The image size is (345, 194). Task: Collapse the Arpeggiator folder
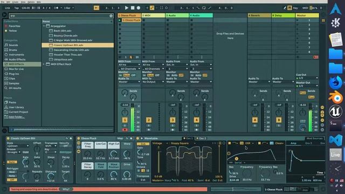coord(44,26)
